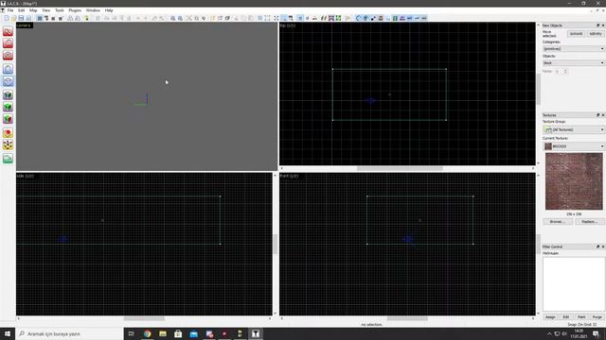Click the Edit button in Filter Control
Image resolution: width=606 pixels, height=340 pixels.
566,317
